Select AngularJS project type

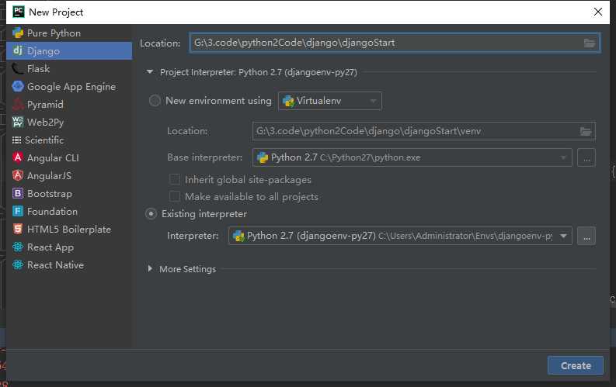tap(50, 175)
